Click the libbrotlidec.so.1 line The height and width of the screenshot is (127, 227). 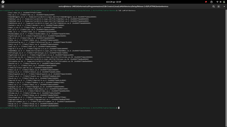pyautogui.click(x=39, y=91)
